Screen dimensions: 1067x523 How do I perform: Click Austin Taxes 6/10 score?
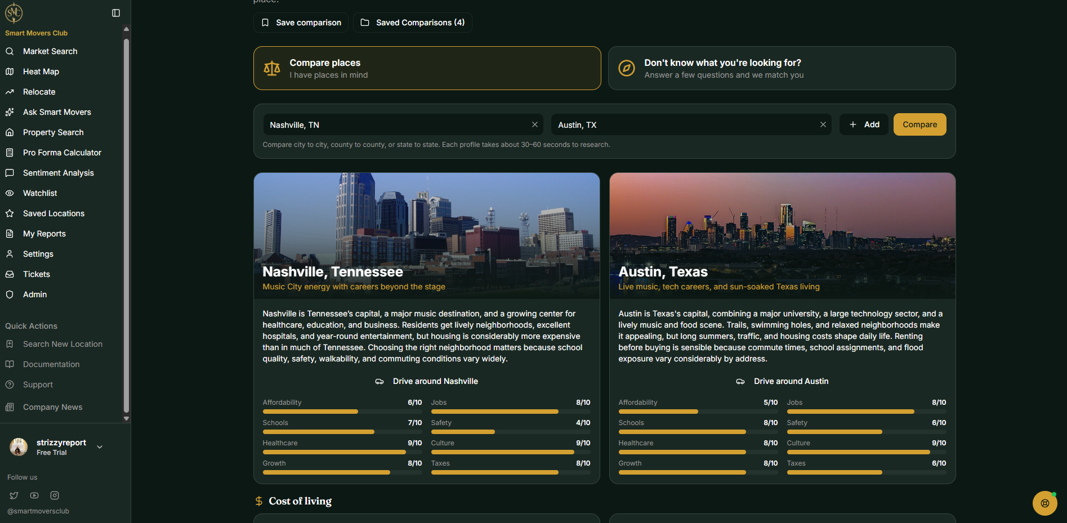939,463
